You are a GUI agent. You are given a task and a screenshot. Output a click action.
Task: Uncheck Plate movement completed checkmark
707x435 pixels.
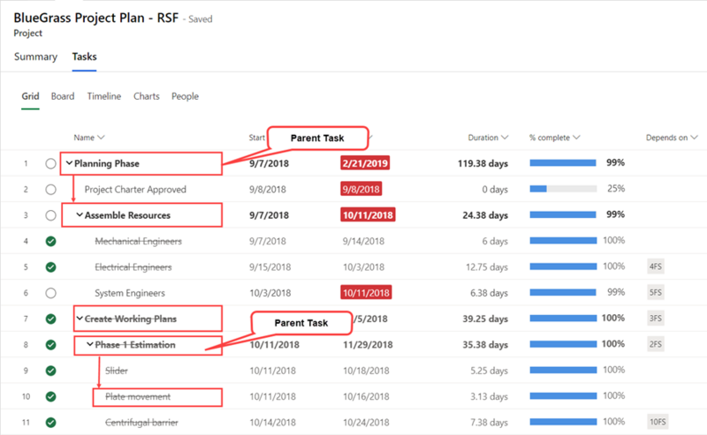click(51, 397)
